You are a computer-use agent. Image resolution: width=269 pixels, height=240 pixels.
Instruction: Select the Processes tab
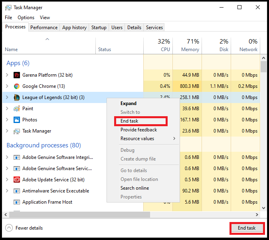tap(15, 27)
